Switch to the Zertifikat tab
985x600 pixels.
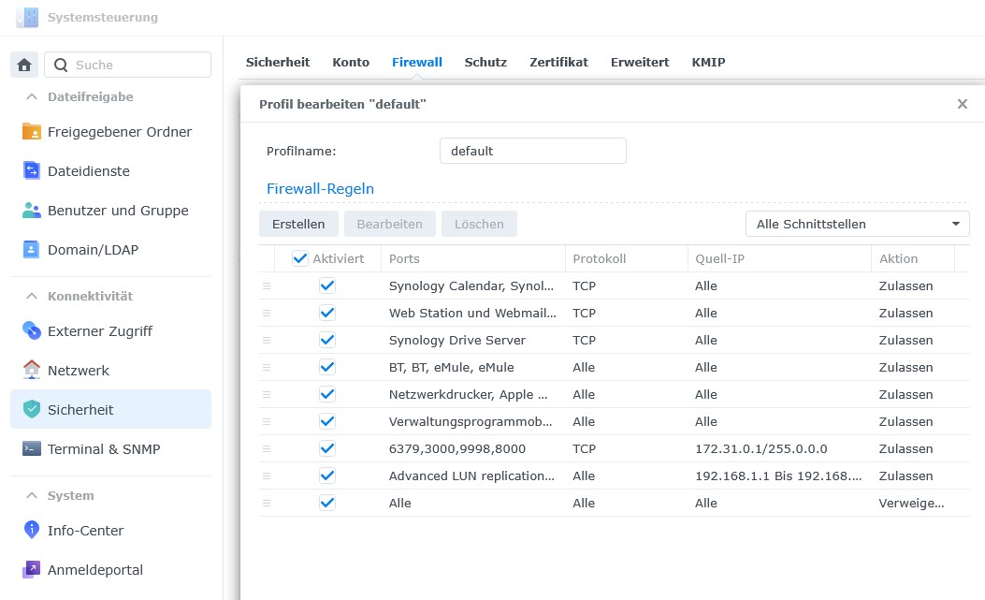[558, 62]
